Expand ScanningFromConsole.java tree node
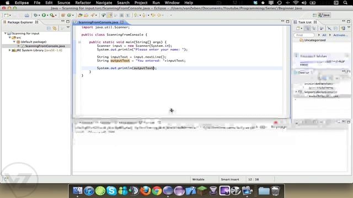Screen dimensions: 353x198 (x=18, y=46)
